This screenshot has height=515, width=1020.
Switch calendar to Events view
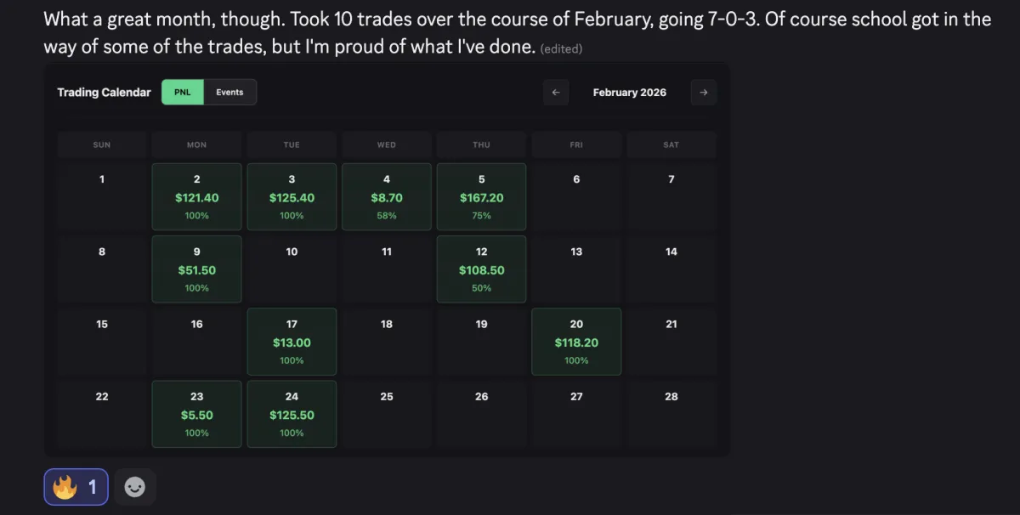(x=229, y=93)
